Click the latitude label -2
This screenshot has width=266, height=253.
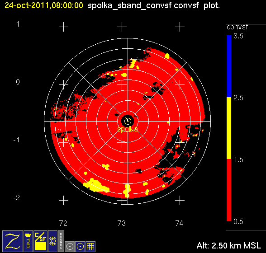(x=17, y=197)
